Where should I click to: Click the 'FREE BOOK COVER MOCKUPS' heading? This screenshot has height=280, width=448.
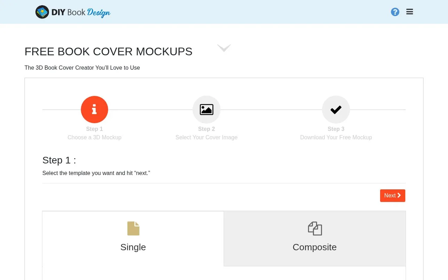108,51
